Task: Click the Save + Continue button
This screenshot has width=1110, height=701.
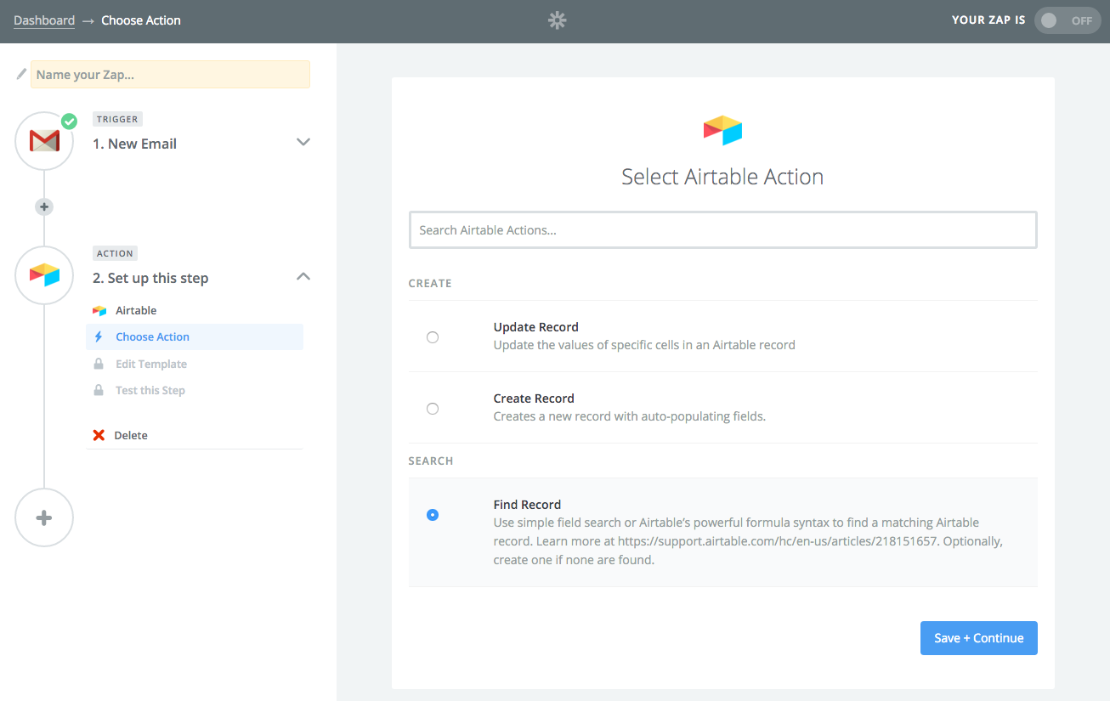Action: (978, 638)
